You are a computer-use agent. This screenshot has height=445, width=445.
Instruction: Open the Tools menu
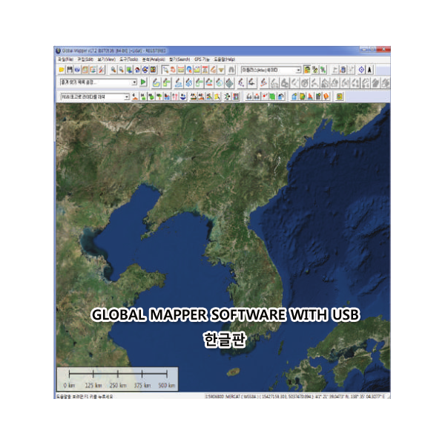tap(128, 59)
